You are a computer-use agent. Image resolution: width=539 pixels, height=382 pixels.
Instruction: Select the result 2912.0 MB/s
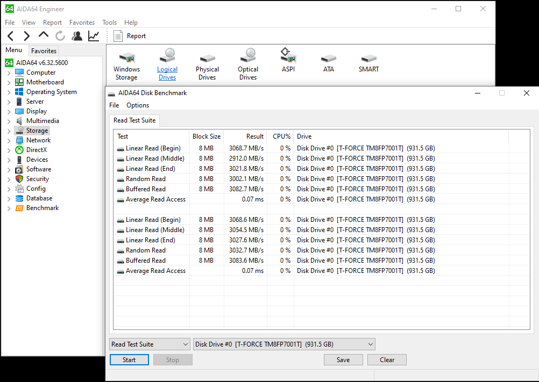coord(246,158)
